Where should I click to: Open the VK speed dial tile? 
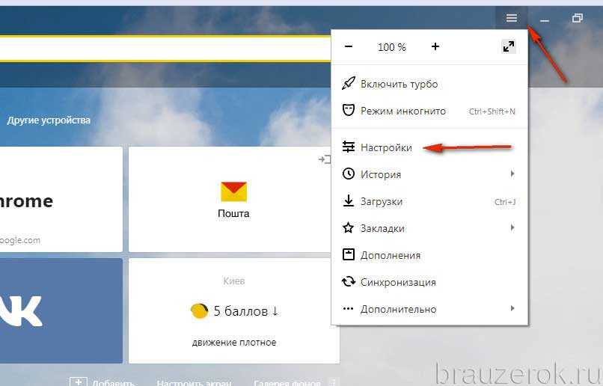tap(61, 310)
